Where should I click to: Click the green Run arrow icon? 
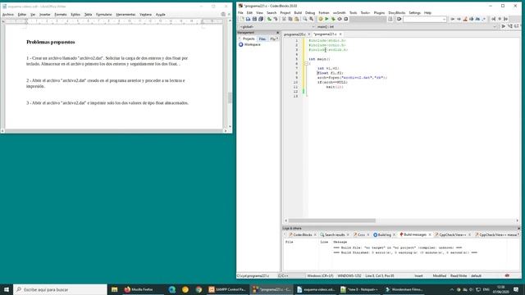[x=326, y=19]
